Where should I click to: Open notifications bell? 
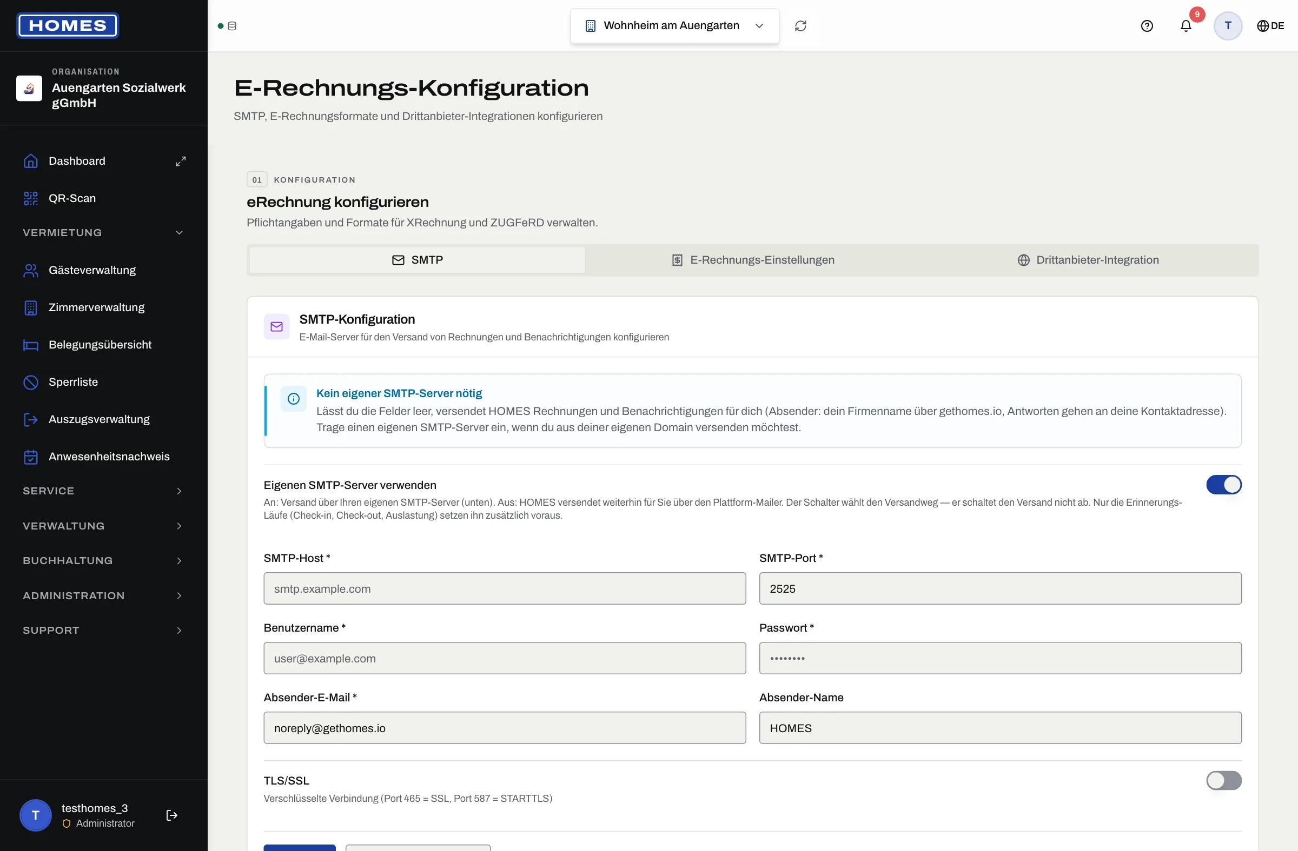[x=1186, y=25]
